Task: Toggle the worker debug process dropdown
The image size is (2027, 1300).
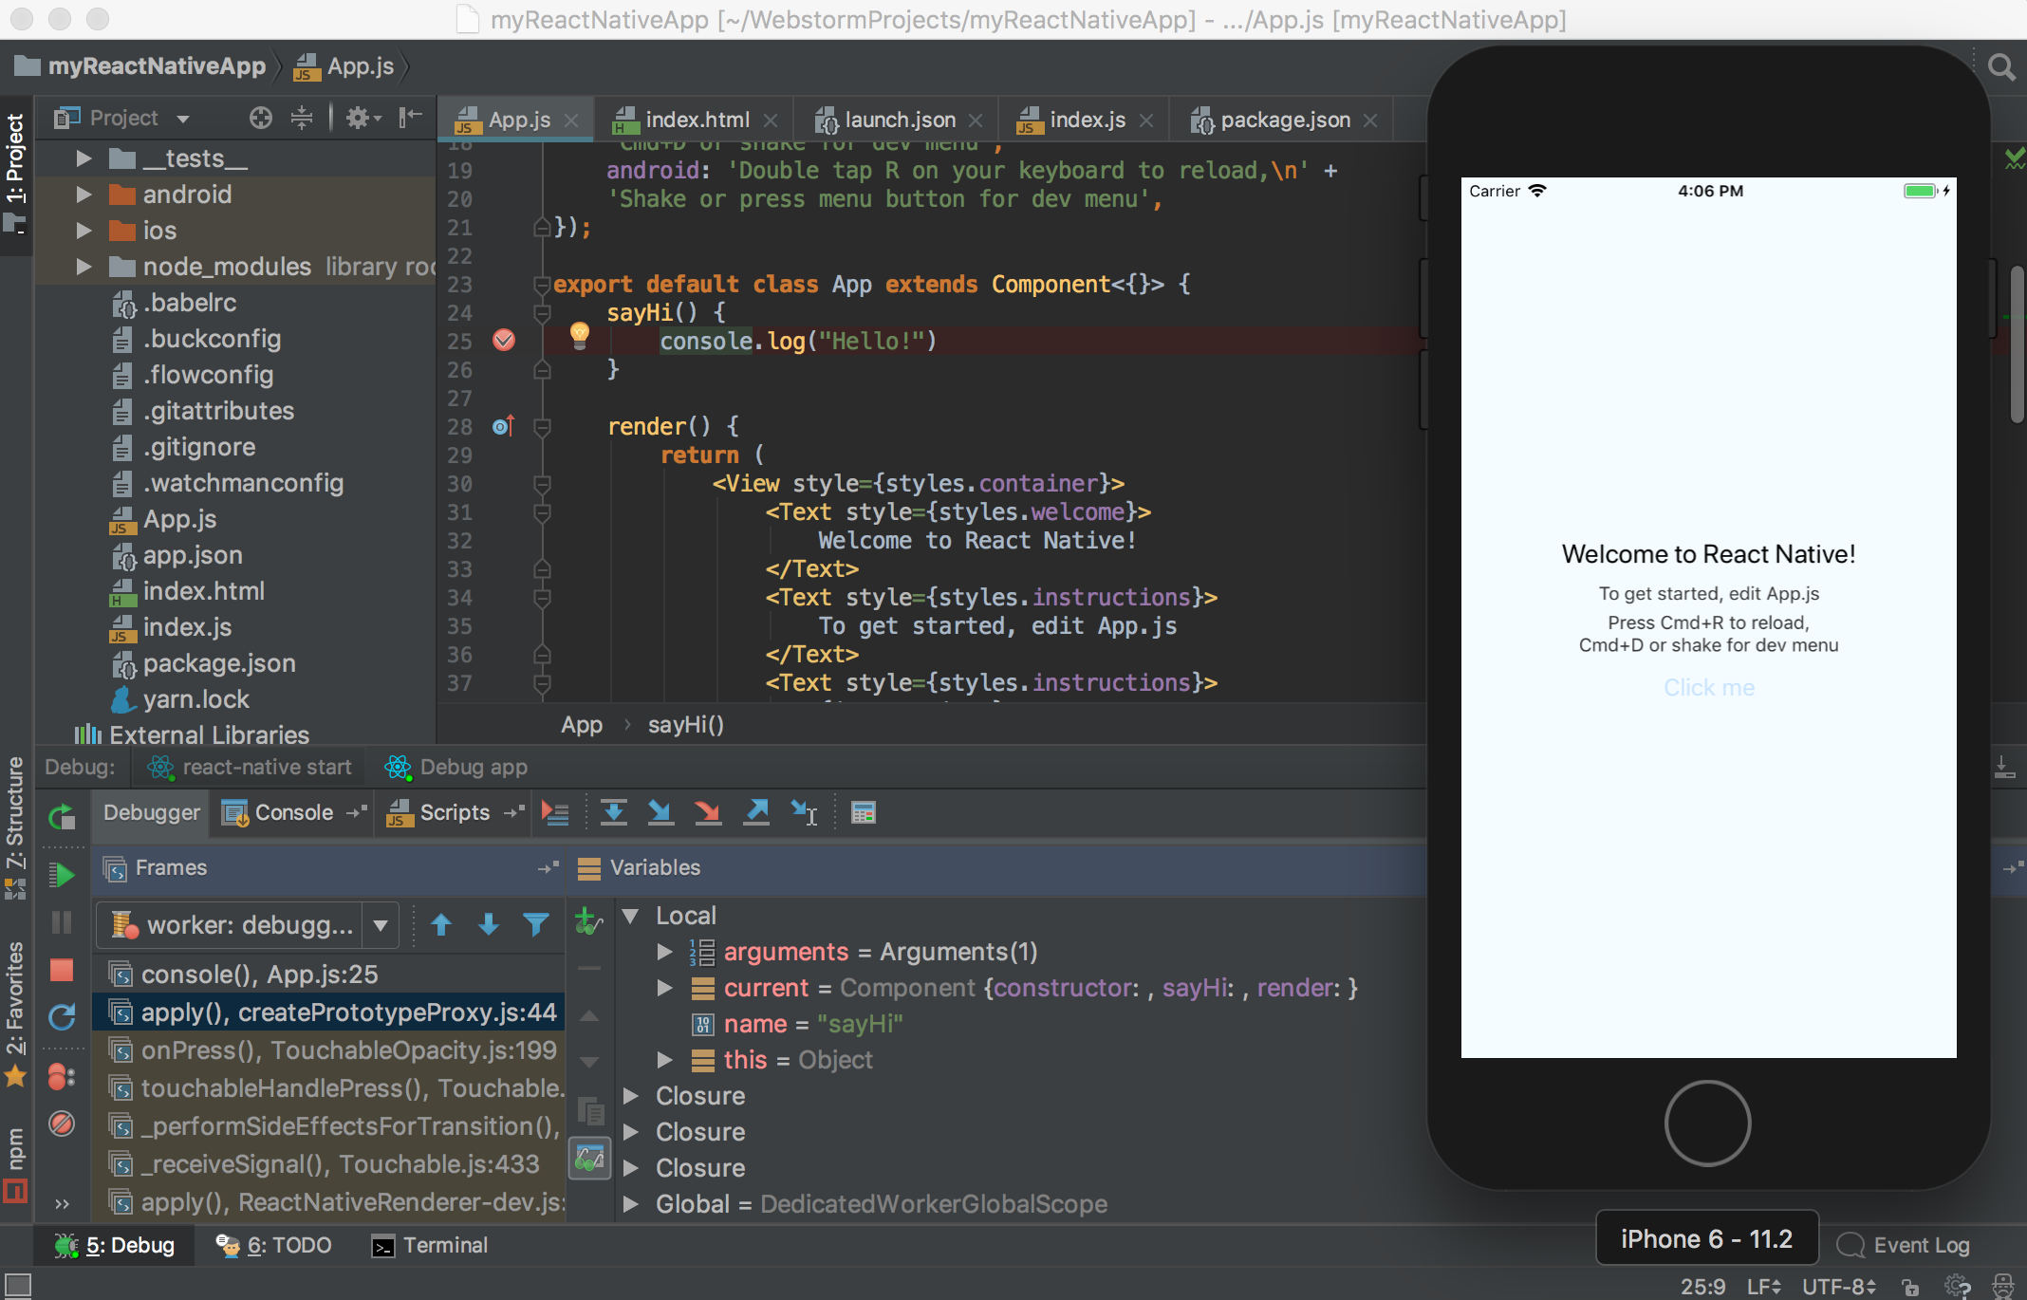Action: [381, 925]
